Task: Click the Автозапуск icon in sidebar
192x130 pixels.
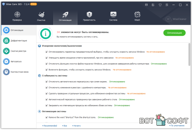Action: pos(6,61)
